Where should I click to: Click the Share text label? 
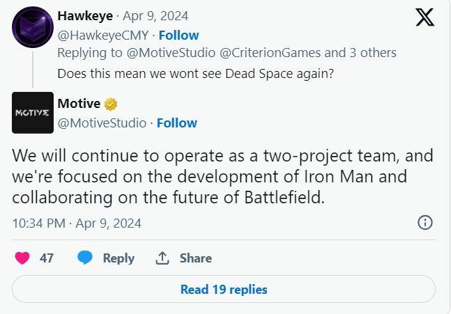pyautogui.click(x=196, y=258)
